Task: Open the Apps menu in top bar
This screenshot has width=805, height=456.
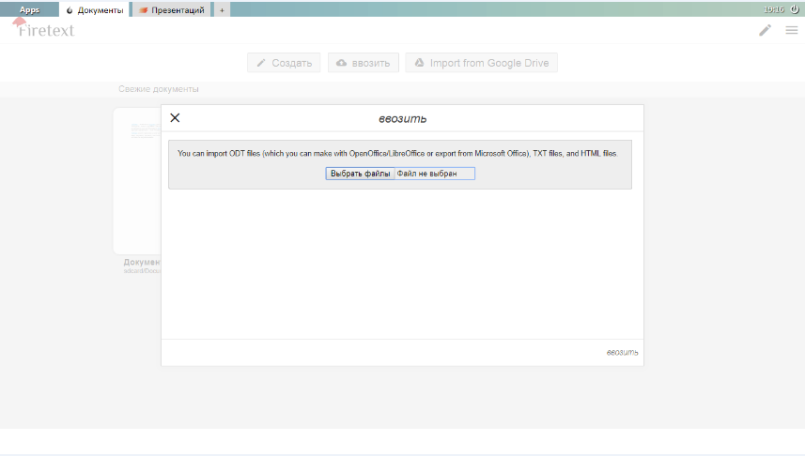Action: tap(29, 10)
